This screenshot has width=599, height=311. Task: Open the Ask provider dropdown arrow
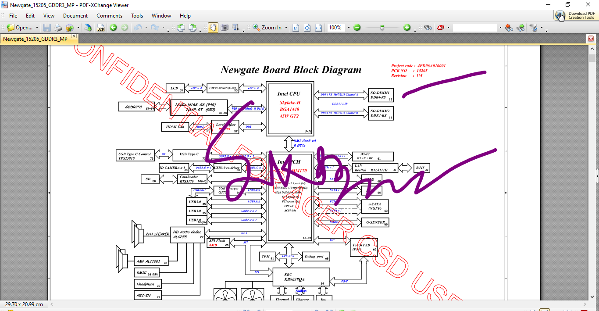click(448, 28)
